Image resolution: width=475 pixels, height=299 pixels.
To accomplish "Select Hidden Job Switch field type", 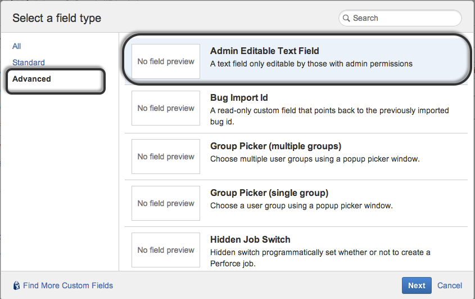I will pyautogui.click(x=296, y=249).
